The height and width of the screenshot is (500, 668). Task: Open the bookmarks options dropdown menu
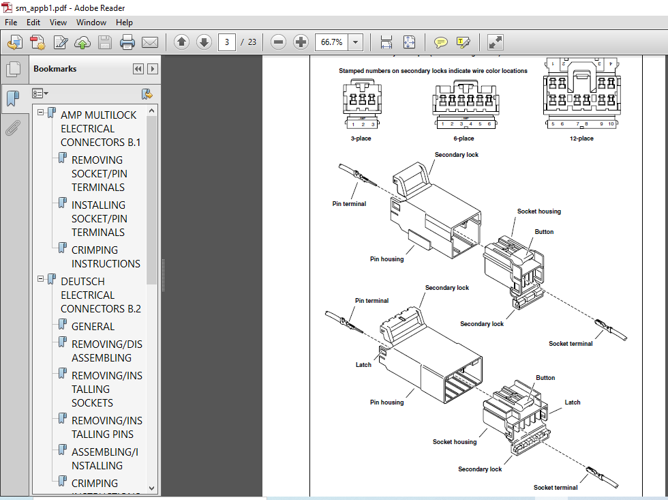[40, 93]
